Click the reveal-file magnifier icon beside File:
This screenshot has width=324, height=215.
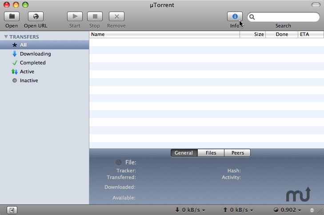119,163
